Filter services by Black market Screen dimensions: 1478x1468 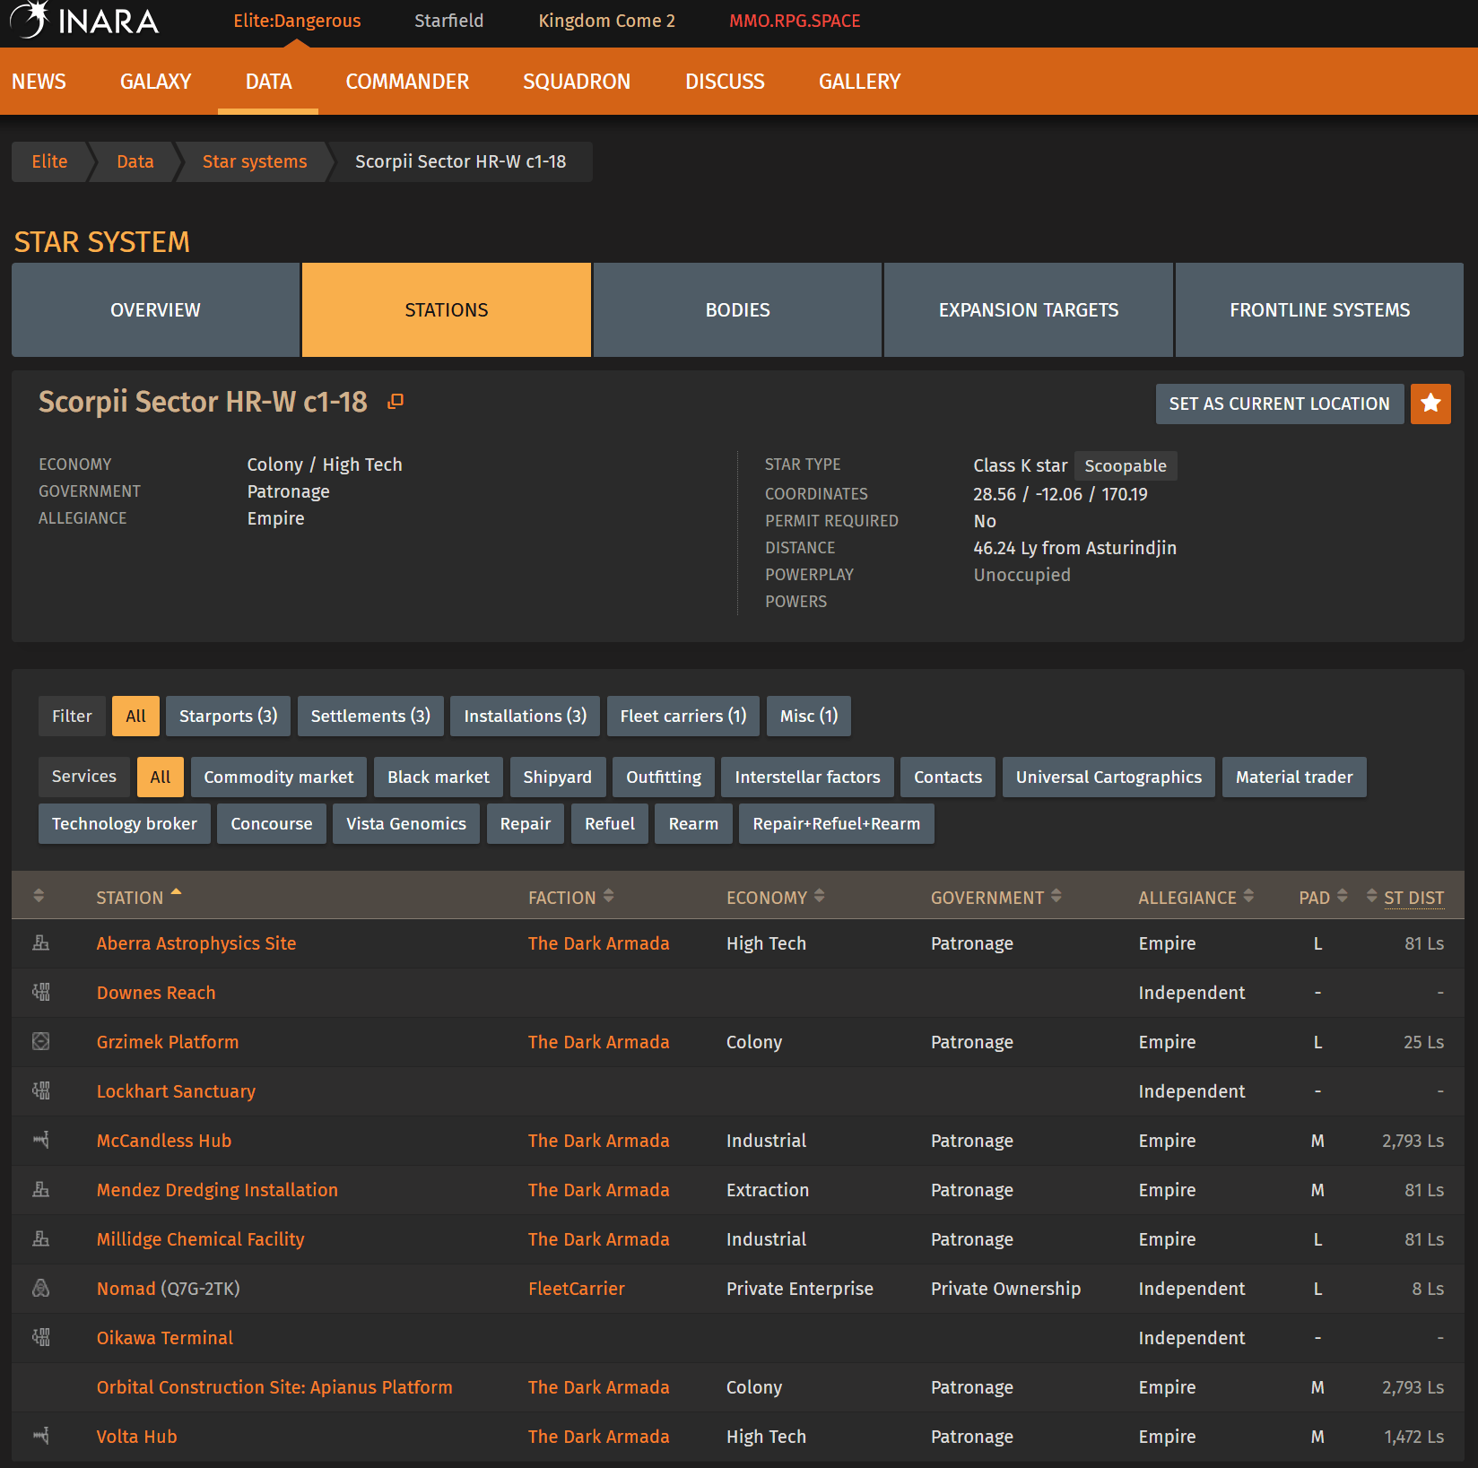pos(439,777)
